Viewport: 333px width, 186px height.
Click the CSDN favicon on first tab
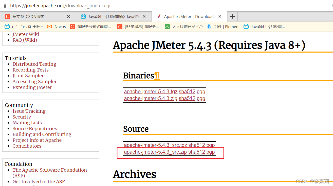coord(8,16)
